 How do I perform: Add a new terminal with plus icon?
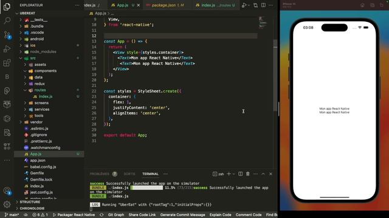(x=229, y=174)
